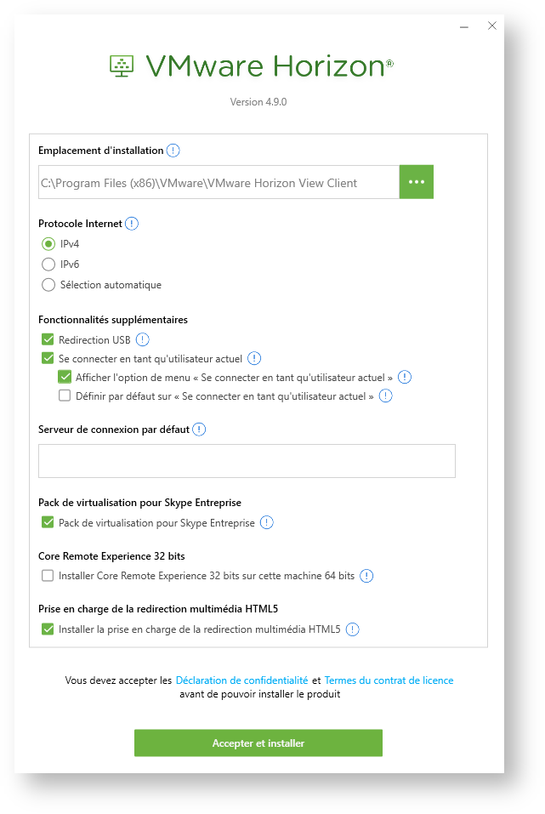
Task: Show info for Pack de virtualisation Skype checkbox
Action: pos(266,522)
